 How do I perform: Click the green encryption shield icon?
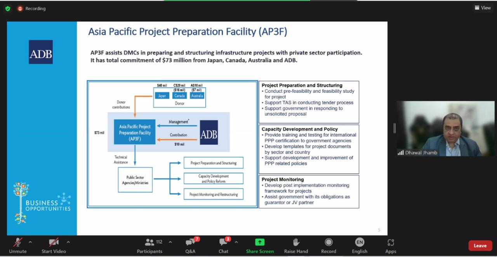tap(8, 9)
